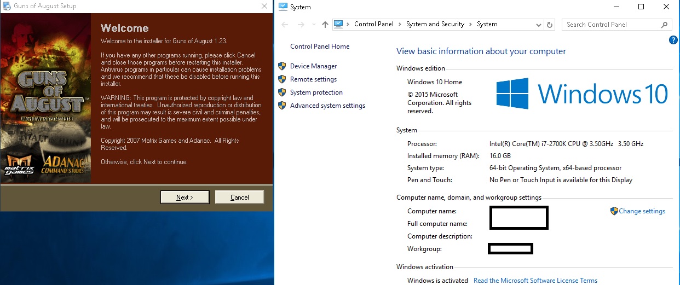Click the processor value Intel Core i7-2700K

point(566,144)
